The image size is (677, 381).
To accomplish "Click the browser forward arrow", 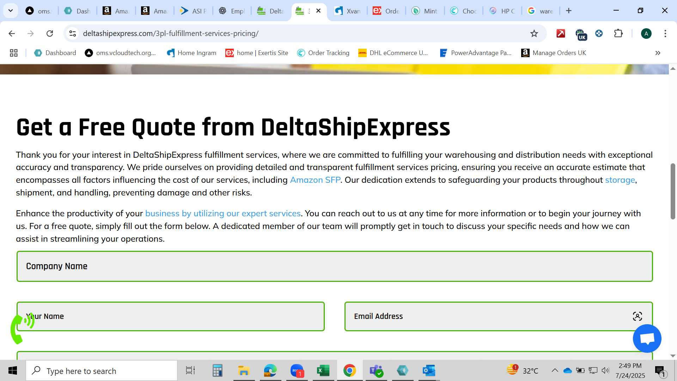I will click(31, 34).
